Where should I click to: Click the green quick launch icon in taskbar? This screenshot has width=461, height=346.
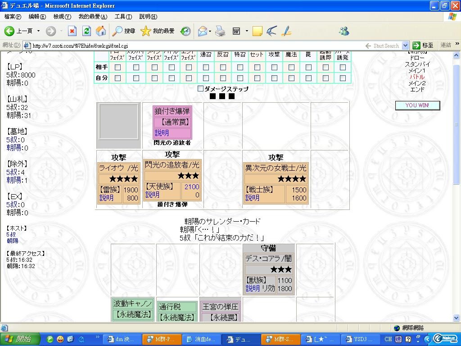click(50, 339)
